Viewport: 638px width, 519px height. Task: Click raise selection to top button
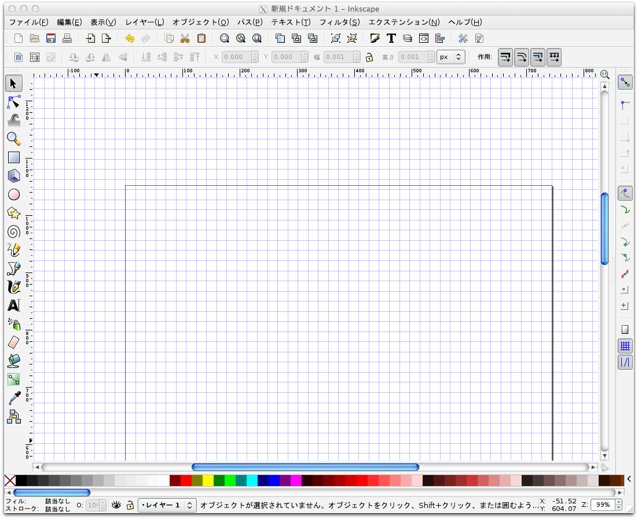pyautogui.click(x=195, y=57)
